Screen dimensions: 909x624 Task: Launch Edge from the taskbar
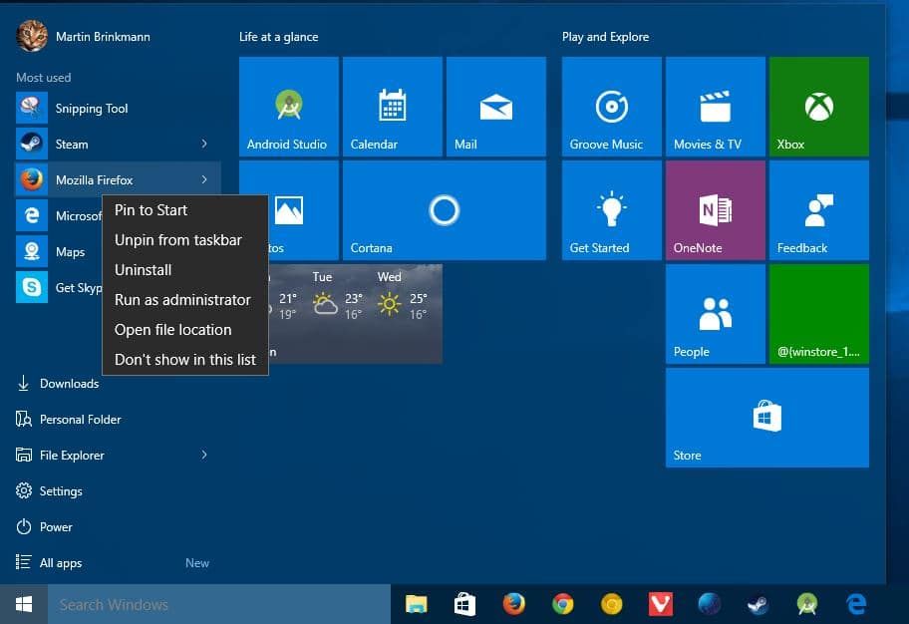(x=856, y=604)
